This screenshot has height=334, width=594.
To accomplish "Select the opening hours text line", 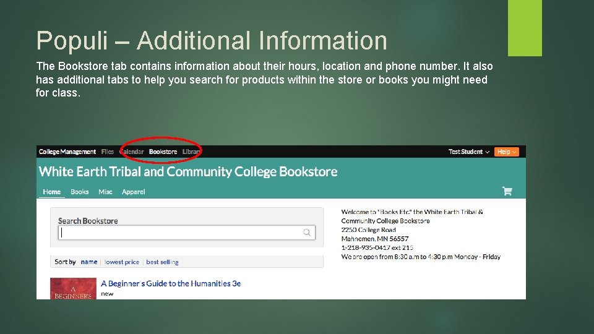I will pos(421,257).
